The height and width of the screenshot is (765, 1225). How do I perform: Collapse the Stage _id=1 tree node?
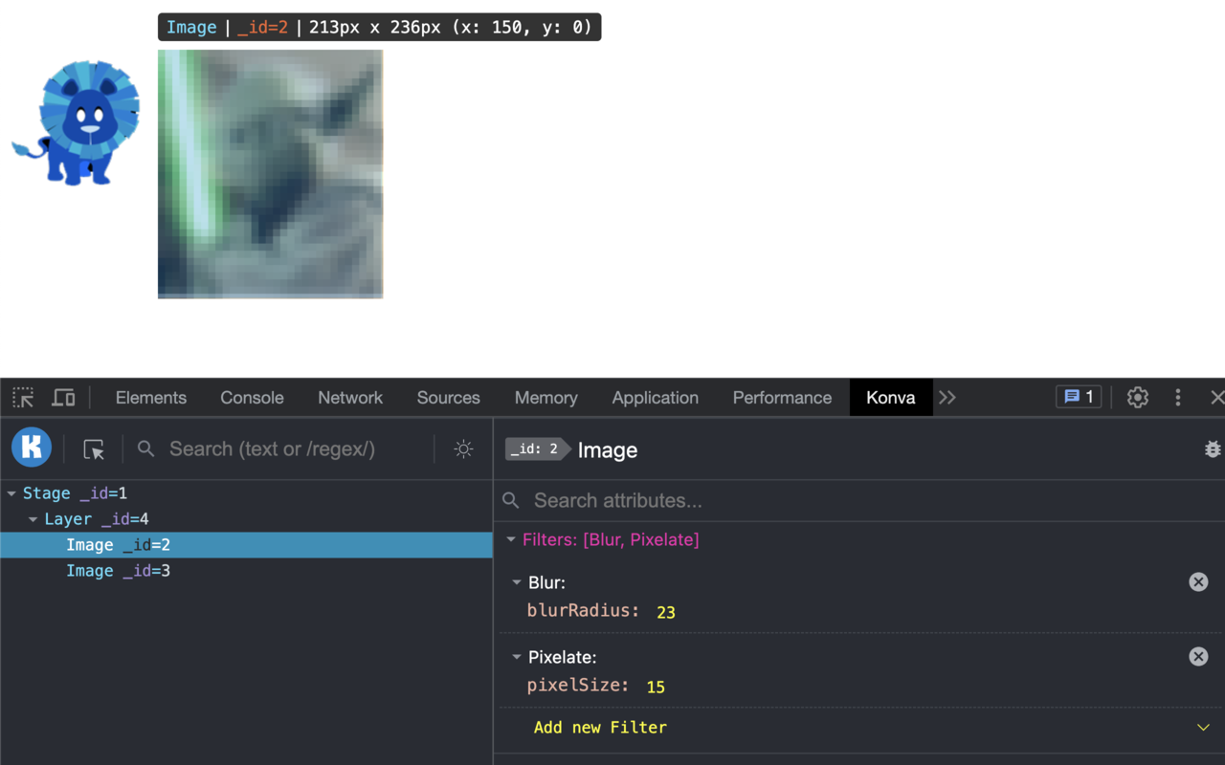pyautogui.click(x=13, y=492)
